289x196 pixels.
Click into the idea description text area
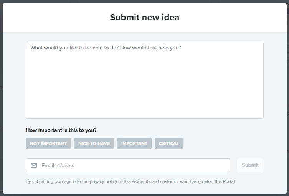[144, 80]
